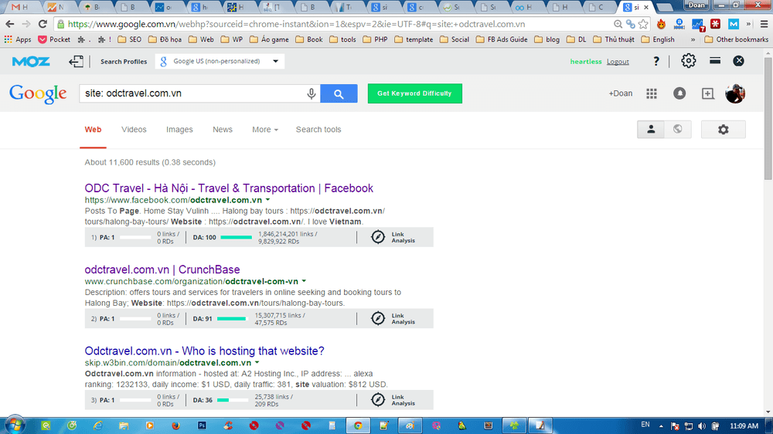
Task: Open the Google apps grid icon
Action: (x=651, y=93)
